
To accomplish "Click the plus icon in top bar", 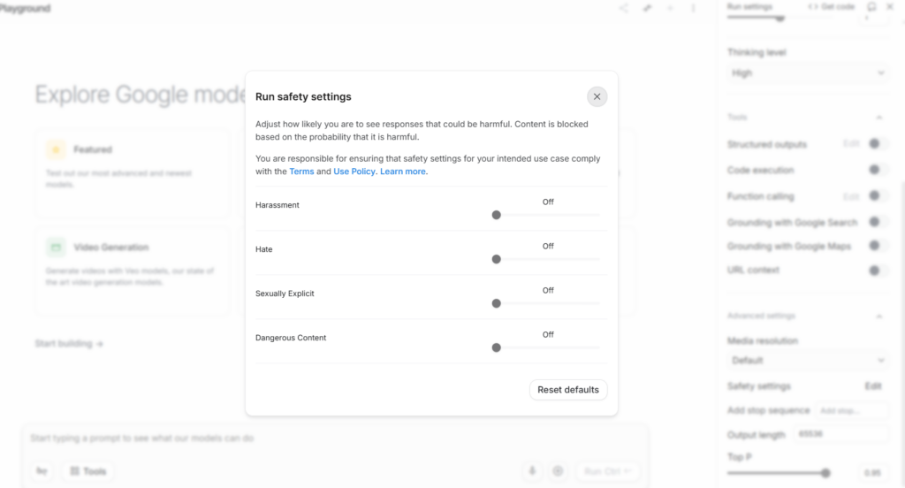I will coord(670,8).
